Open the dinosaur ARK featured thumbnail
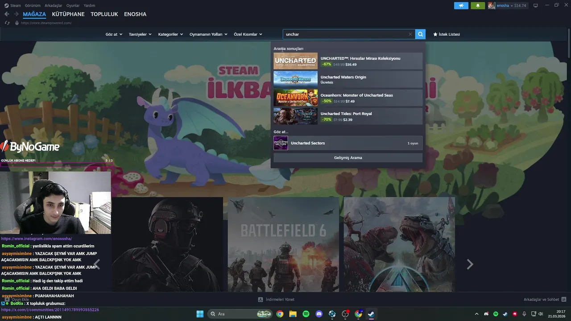This screenshot has height=321, width=571. click(x=399, y=244)
